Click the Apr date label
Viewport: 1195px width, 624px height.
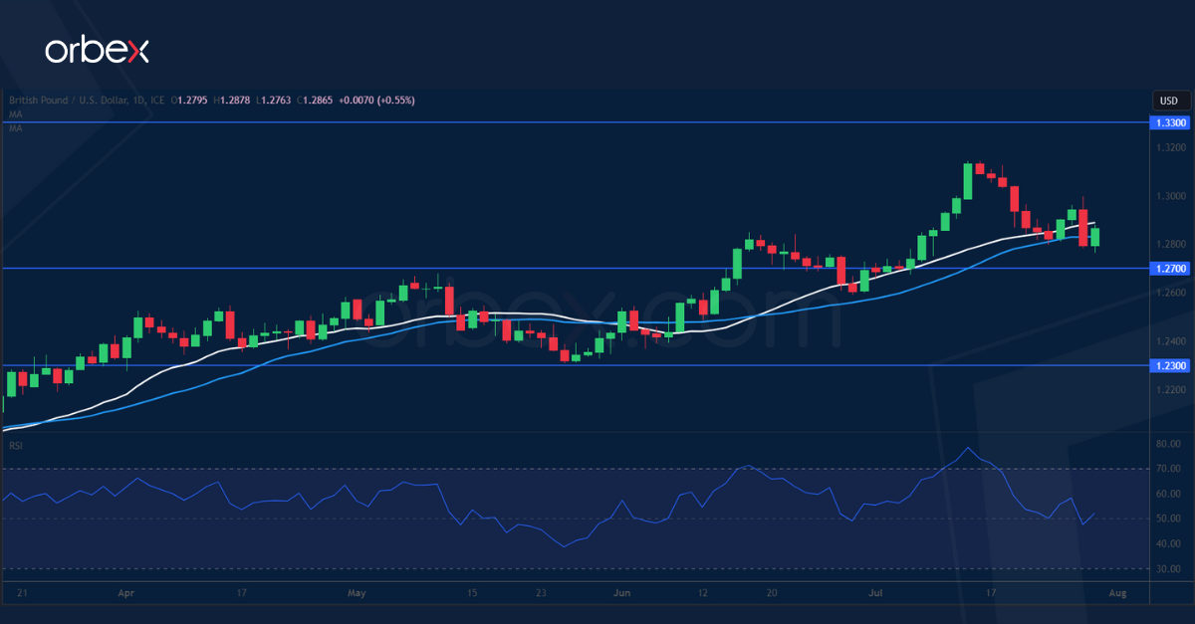(125, 593)
